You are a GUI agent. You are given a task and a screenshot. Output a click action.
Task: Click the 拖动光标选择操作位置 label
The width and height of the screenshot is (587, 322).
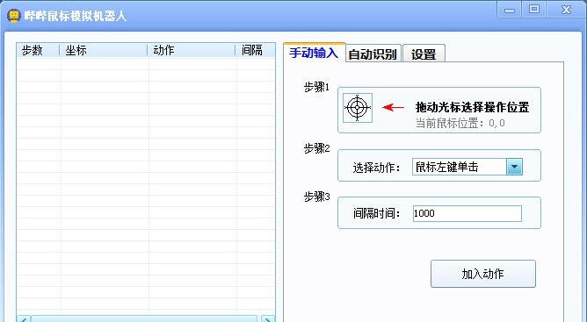point(473,107)
